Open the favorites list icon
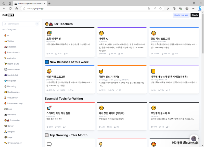This screenshot has width=204, height=147. [168, 8]
